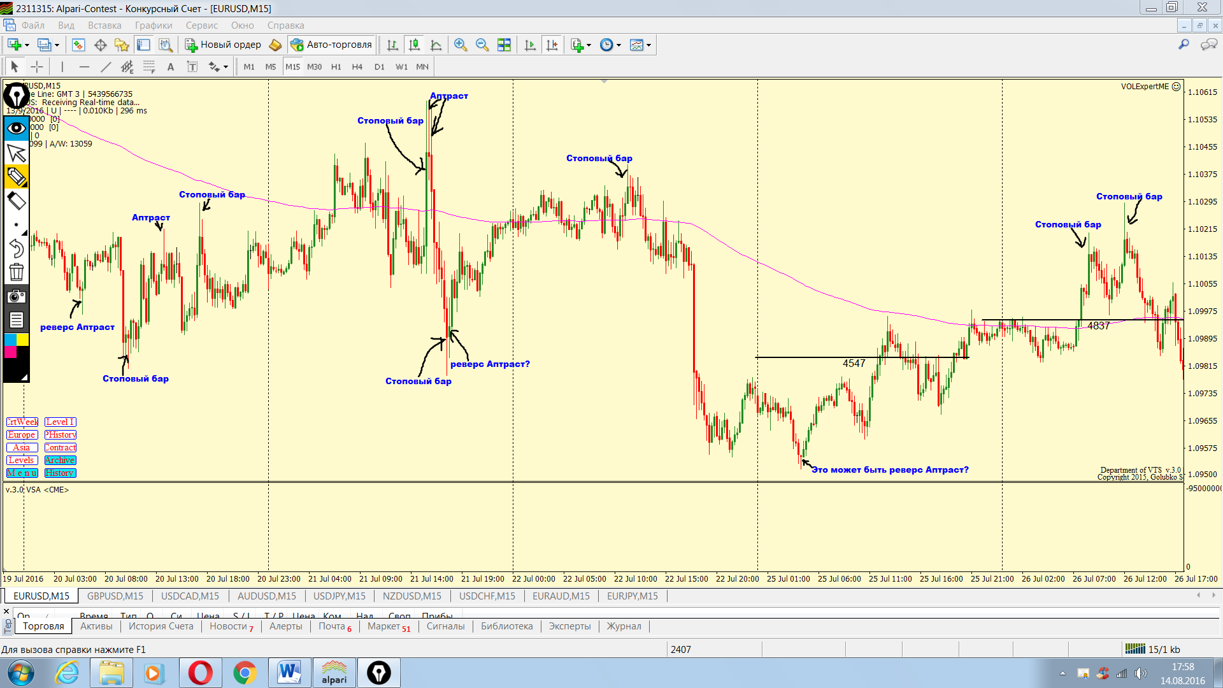Select the eraser tool in overlay toolbar
The width and height of the screenshot is (1223, 688).
tap(16, 201)
